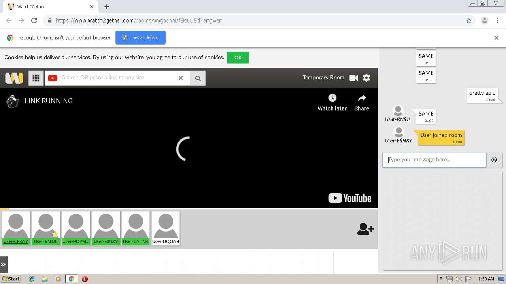Viewport: 506px width, 284px height.
Task: Launch Internet Explorer from taskbar
Action: point(32,279)
